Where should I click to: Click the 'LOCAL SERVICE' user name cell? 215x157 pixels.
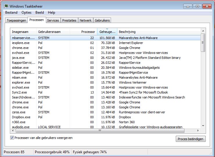coord(49,127)
